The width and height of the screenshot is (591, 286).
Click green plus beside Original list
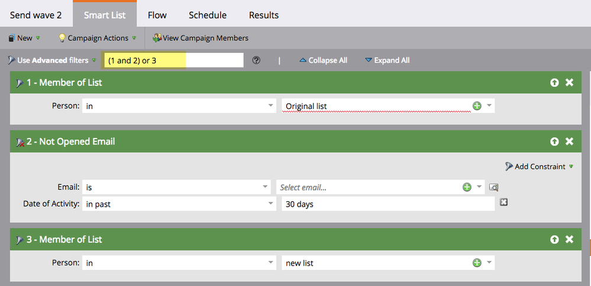(477, 106)
